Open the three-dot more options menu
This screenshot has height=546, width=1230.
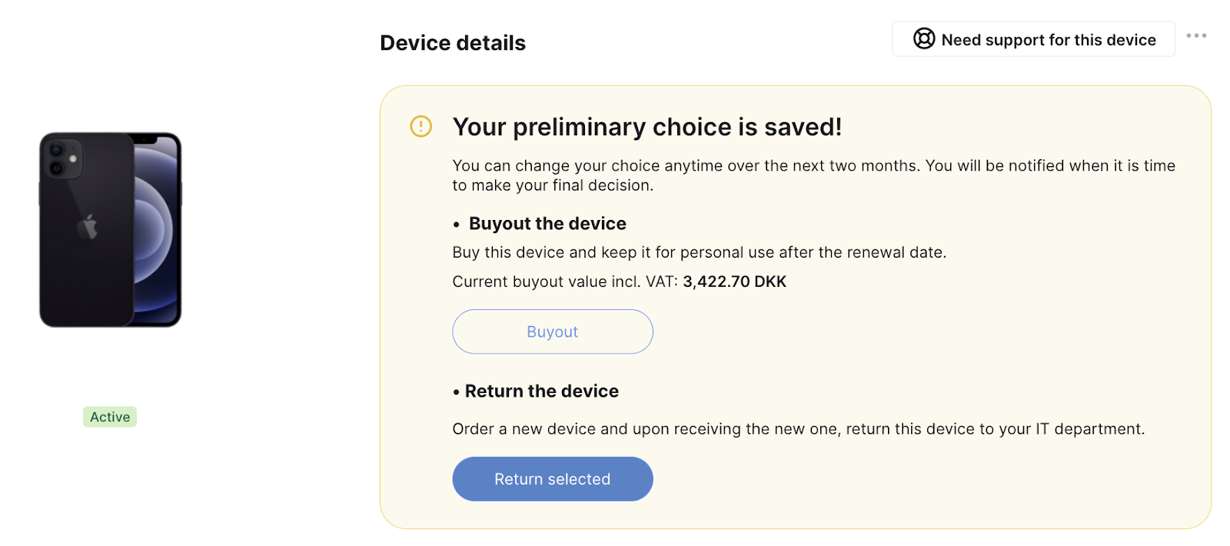[1196, 35]
